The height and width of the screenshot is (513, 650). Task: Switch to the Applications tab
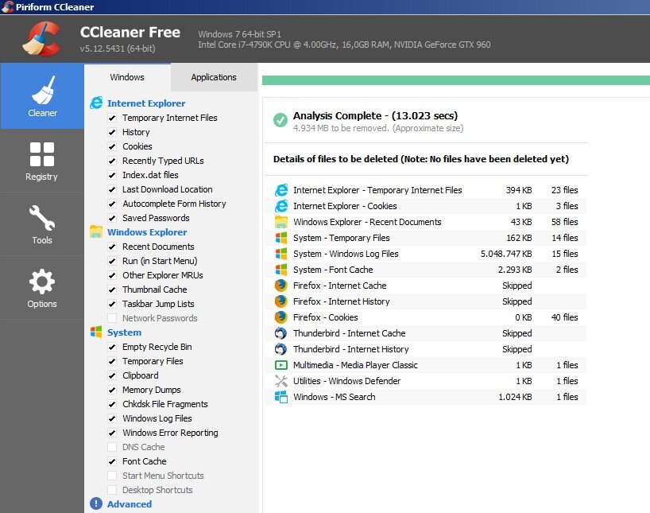pyautogui.click(x=214, y=77)
